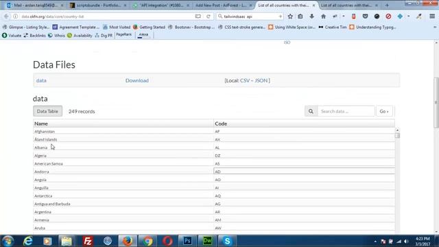
Task: Open the downloads arrow icon
Action: 311,16
